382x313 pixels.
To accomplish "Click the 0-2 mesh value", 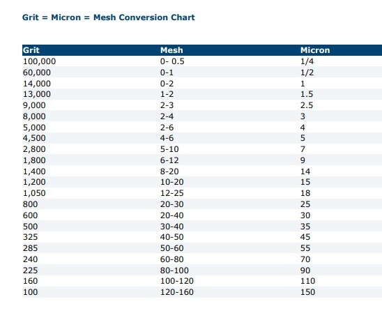I will point(167,84).
